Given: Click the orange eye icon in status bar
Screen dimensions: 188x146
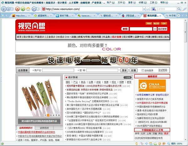Looking at the screenshot, I should click(x=164, y=143).
